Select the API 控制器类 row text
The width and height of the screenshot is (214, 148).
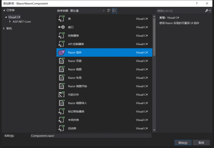coord(76,44)
